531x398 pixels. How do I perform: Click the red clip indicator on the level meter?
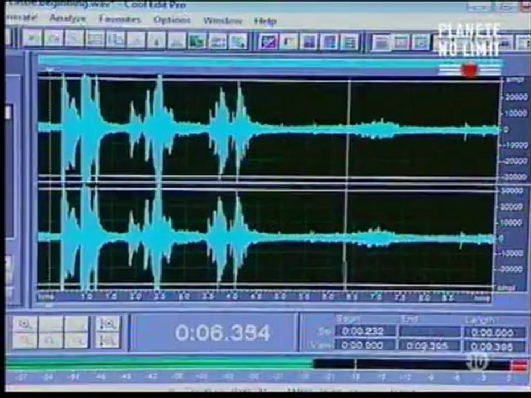[519, 366]
